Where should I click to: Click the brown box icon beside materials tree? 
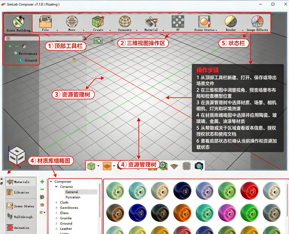point(42,205)
